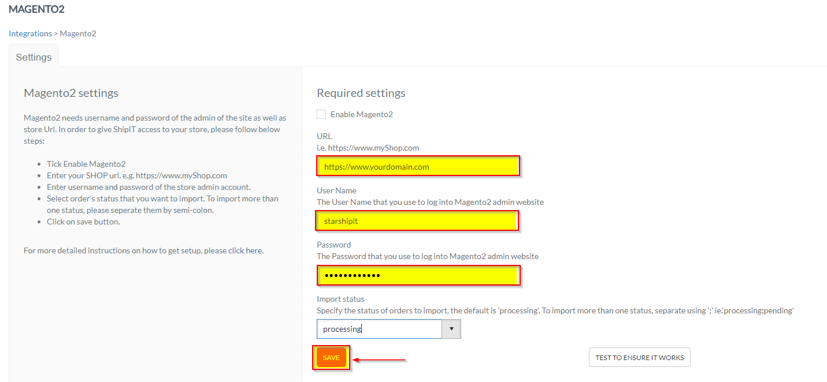Follow the 'click here' instructions link
The image size is (827, 382).
tap(246, 250)
